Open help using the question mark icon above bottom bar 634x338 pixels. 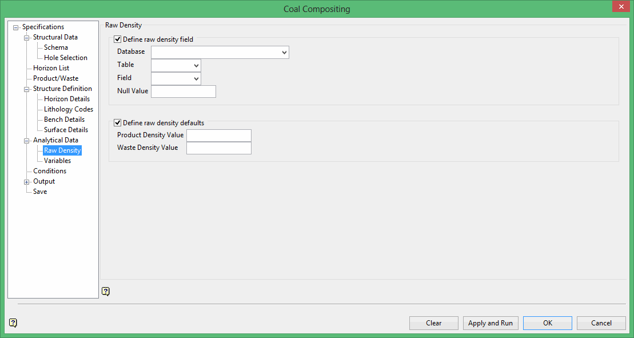105,292
